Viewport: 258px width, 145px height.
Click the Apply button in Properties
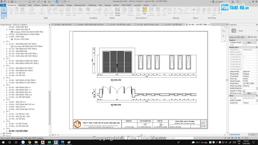pyautogui.click(x=253, y=134)
